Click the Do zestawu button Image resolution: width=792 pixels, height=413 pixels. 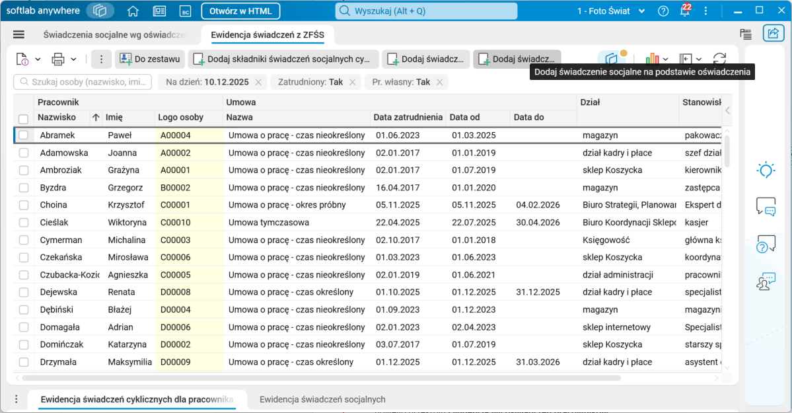[x=149, y=59]
